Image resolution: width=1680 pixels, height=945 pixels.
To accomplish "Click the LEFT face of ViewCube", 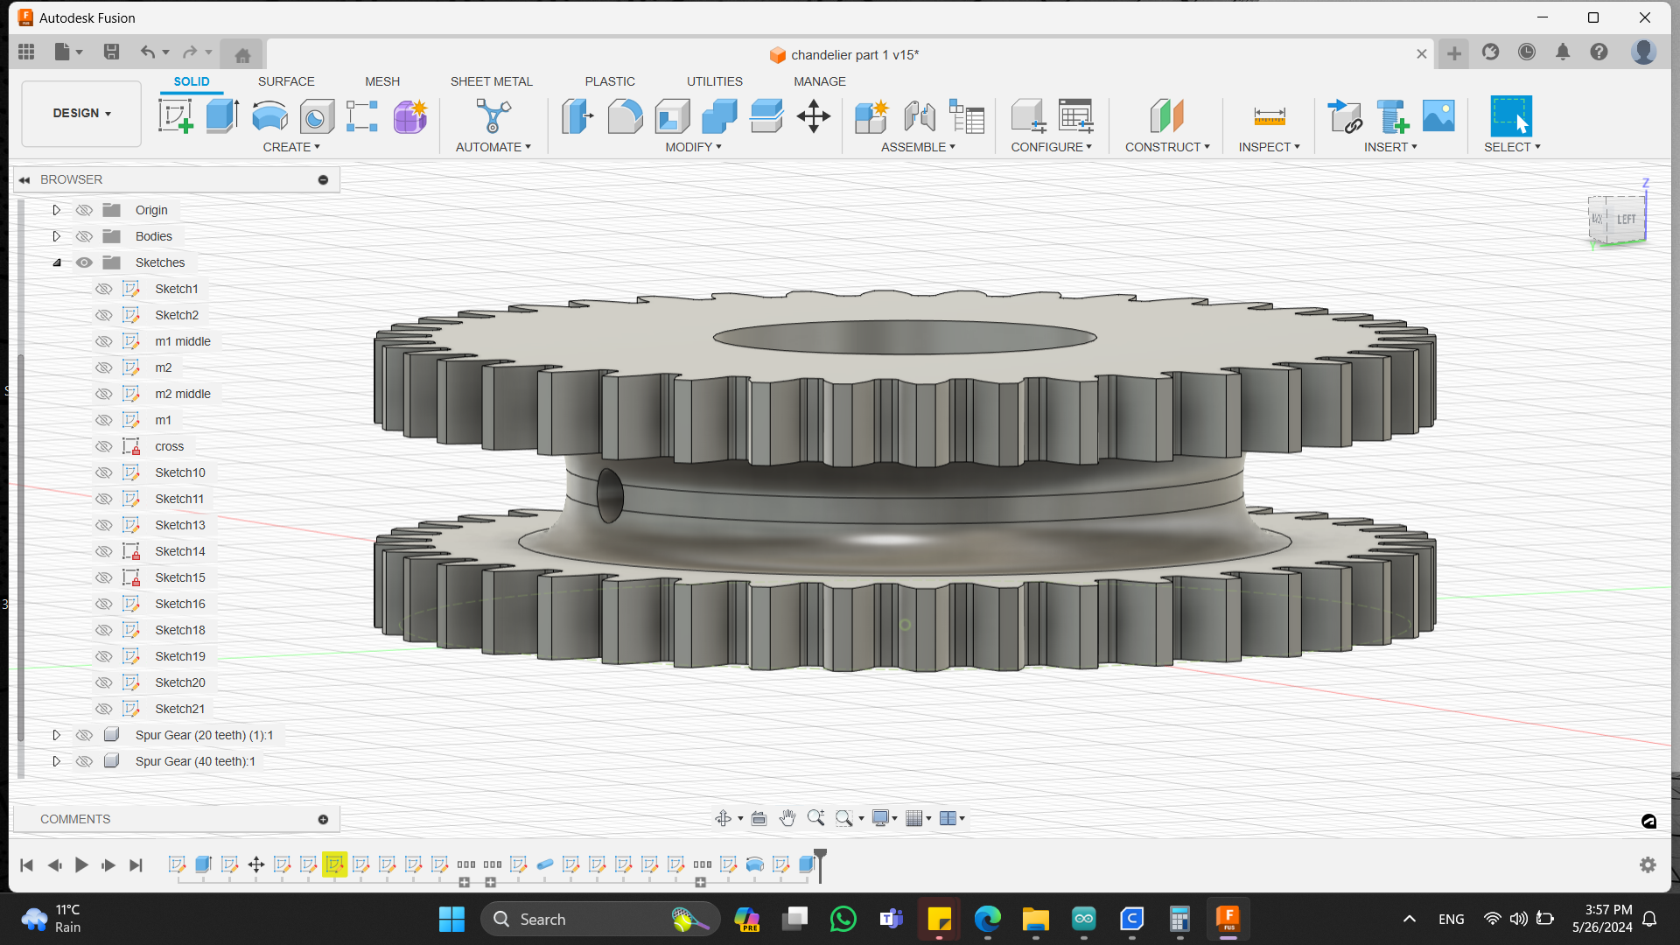I will 1626,219.
